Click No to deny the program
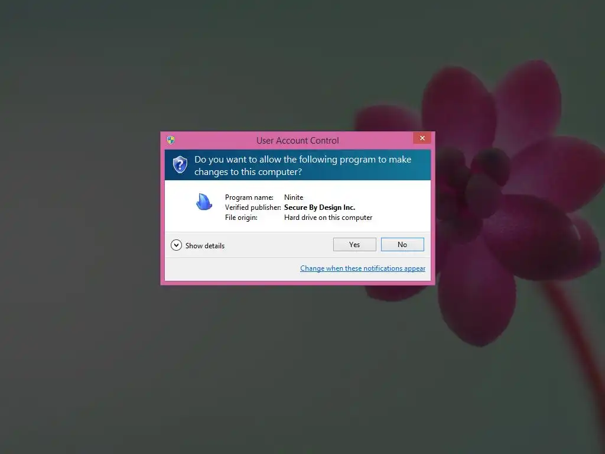 click(402, 244)
